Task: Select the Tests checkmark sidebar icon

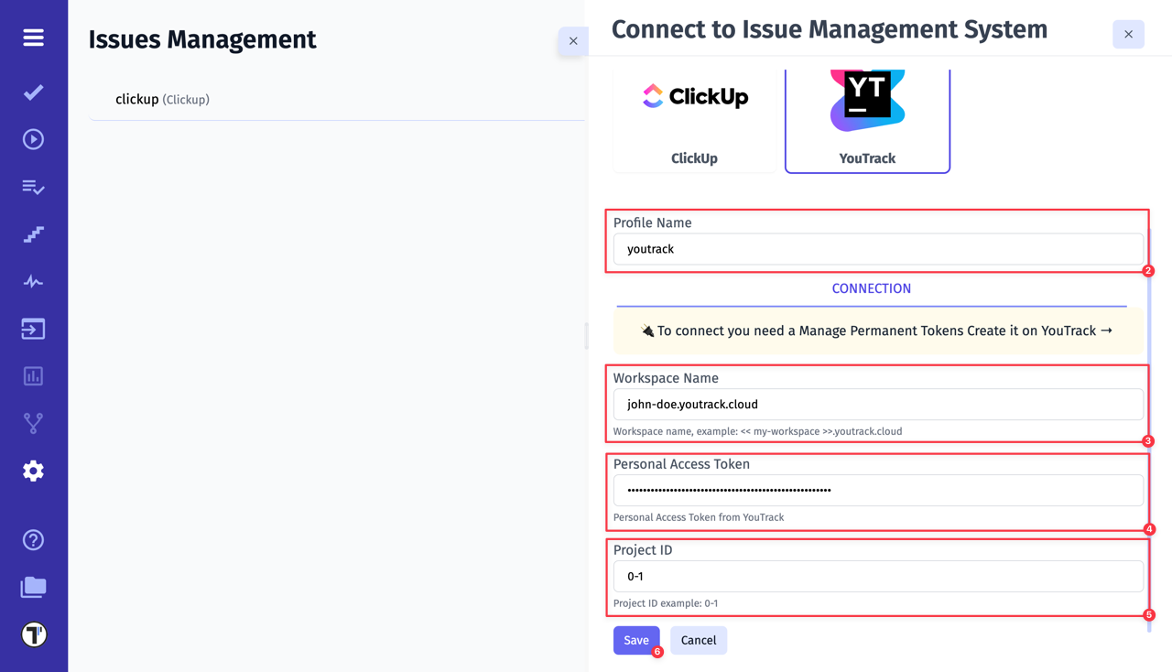Action: (33, 92)
